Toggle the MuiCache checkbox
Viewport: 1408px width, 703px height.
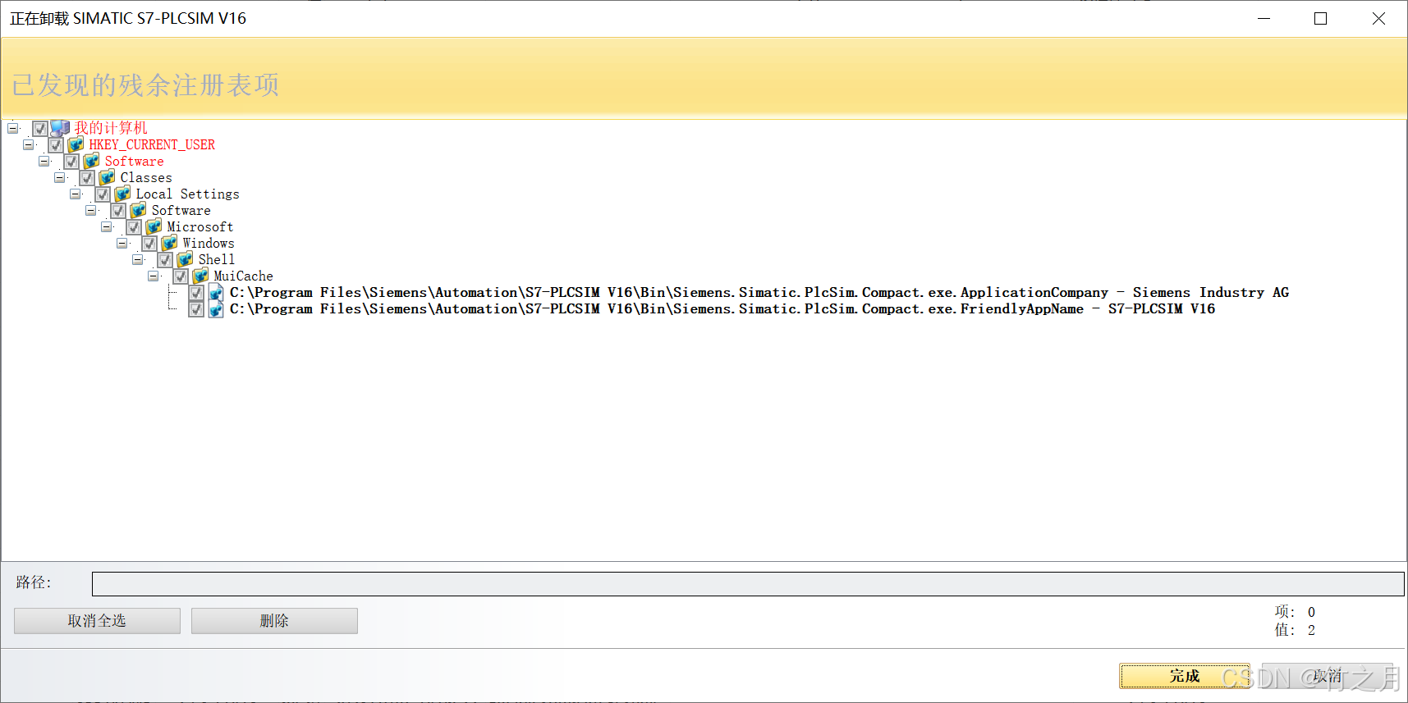pos(181,276)
